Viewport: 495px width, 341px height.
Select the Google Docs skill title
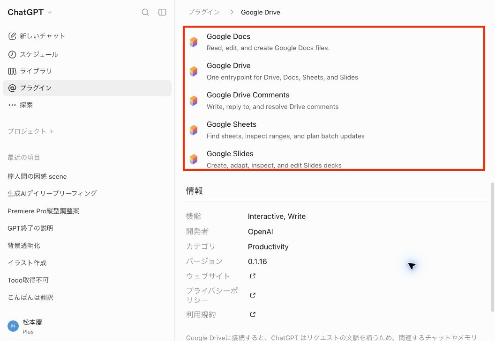coord(228,36)
